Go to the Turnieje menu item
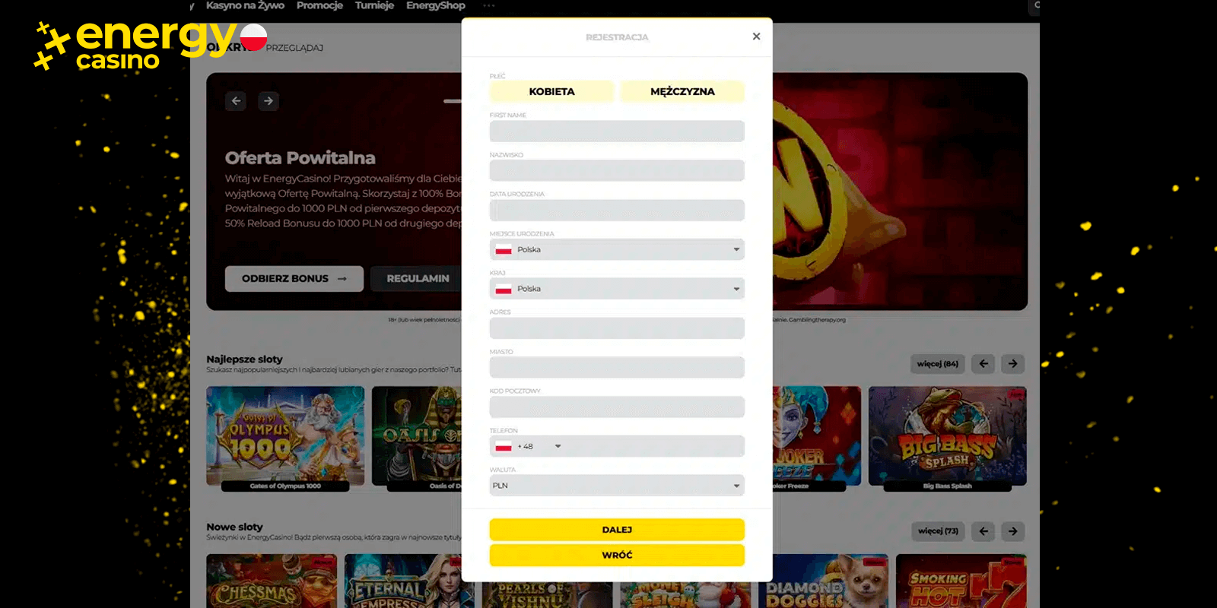Screen dimensions: 1217x608 pos(374,5)
